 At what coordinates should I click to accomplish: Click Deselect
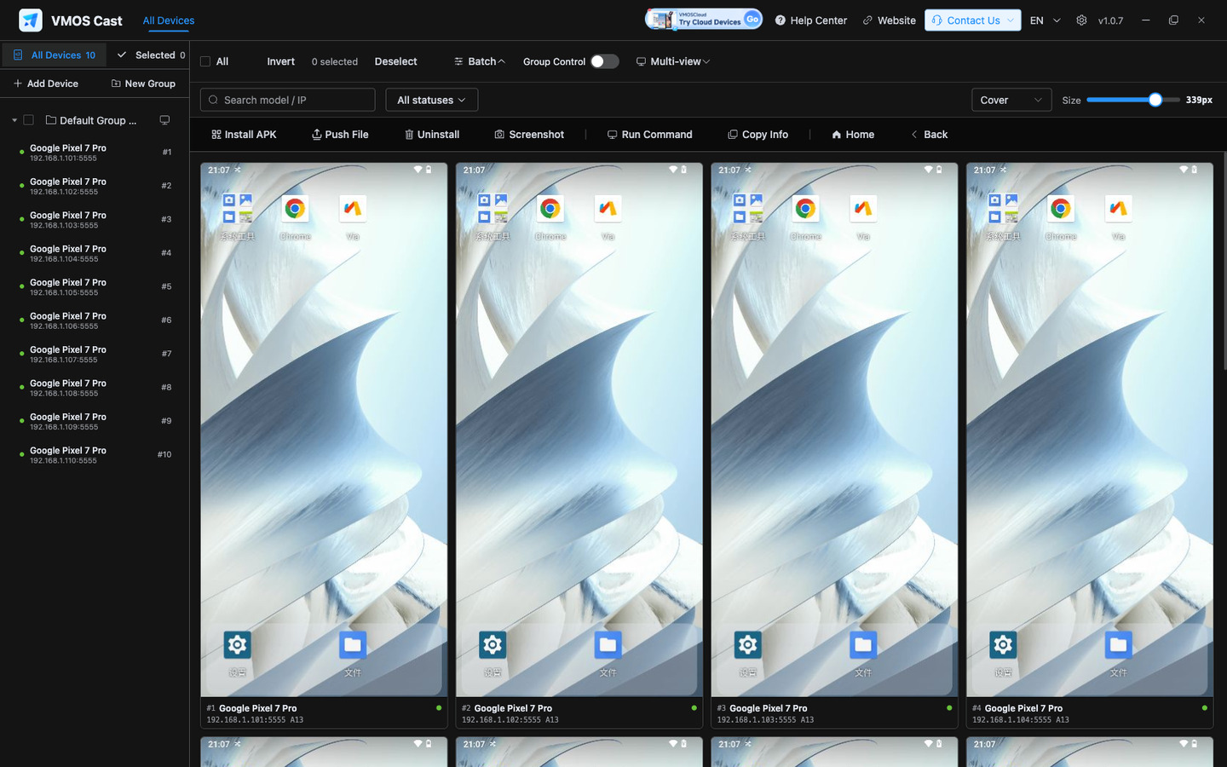click(x=395, y=61)
